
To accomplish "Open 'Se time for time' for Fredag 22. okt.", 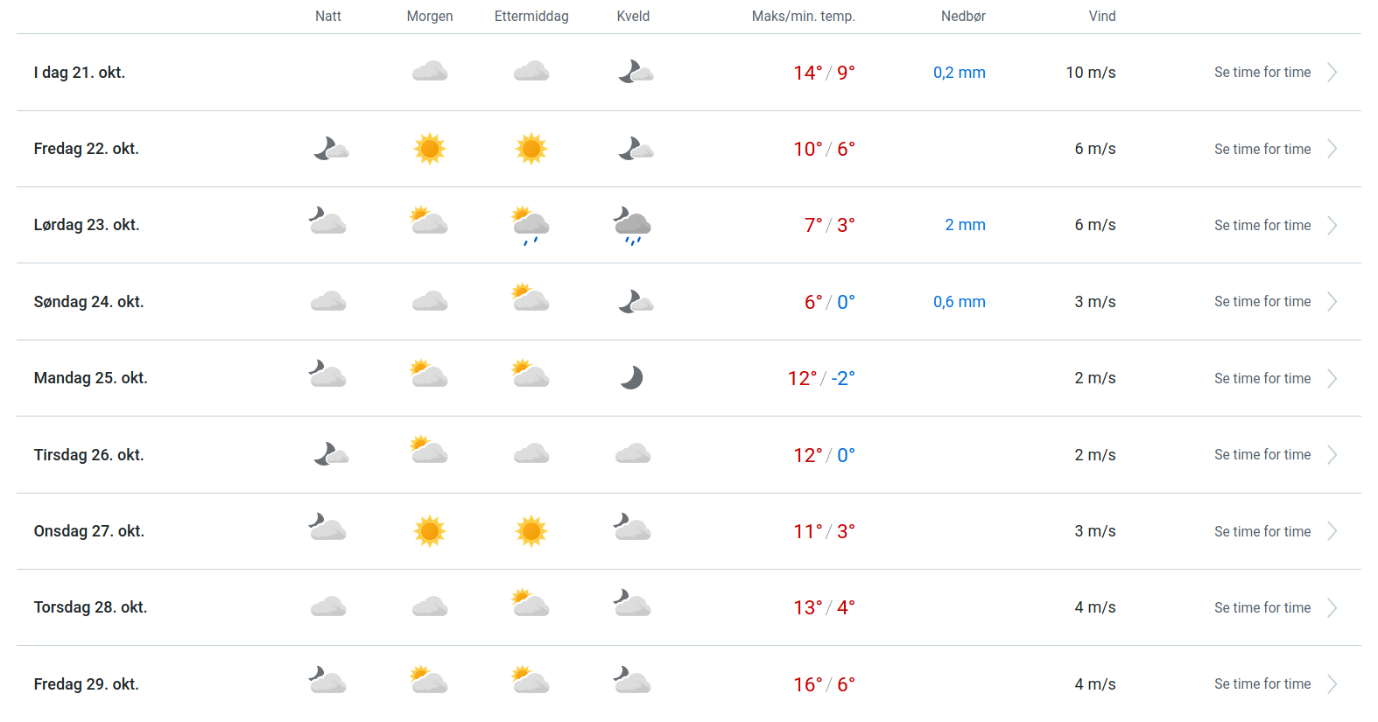I will coord(1262,149).
